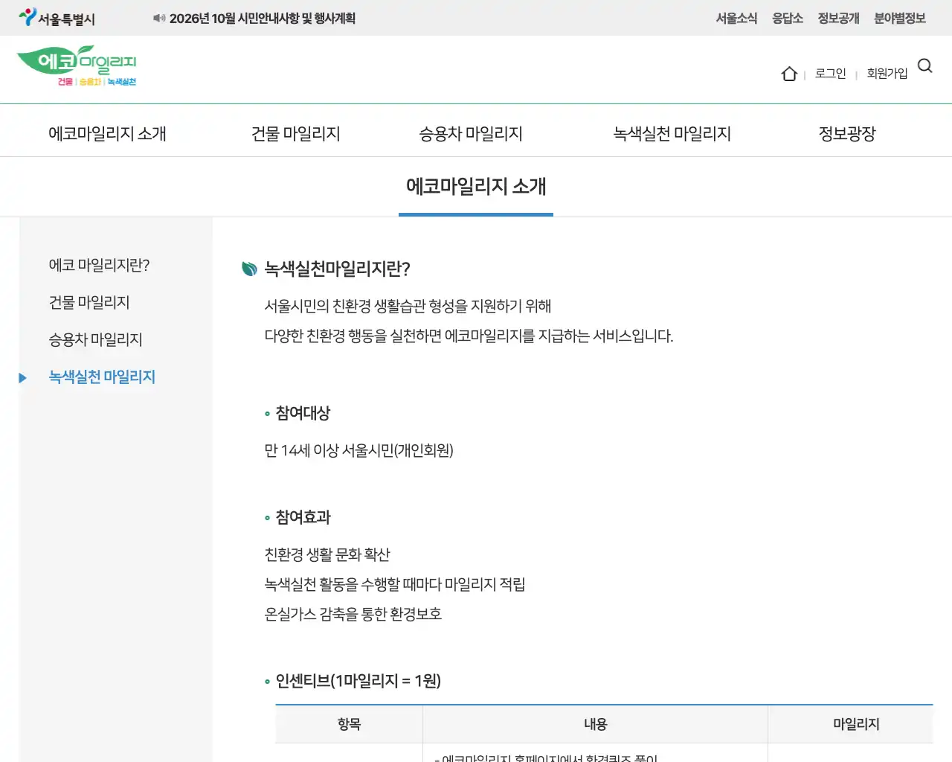The height and width of the screenshot is (762, 952).
Task: Click the line 온실가스 감축을 통한 환경보호
Action: pos(353,614)
